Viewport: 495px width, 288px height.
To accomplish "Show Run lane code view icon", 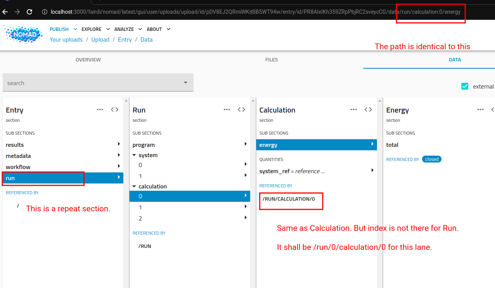I will tap(241, 109).
